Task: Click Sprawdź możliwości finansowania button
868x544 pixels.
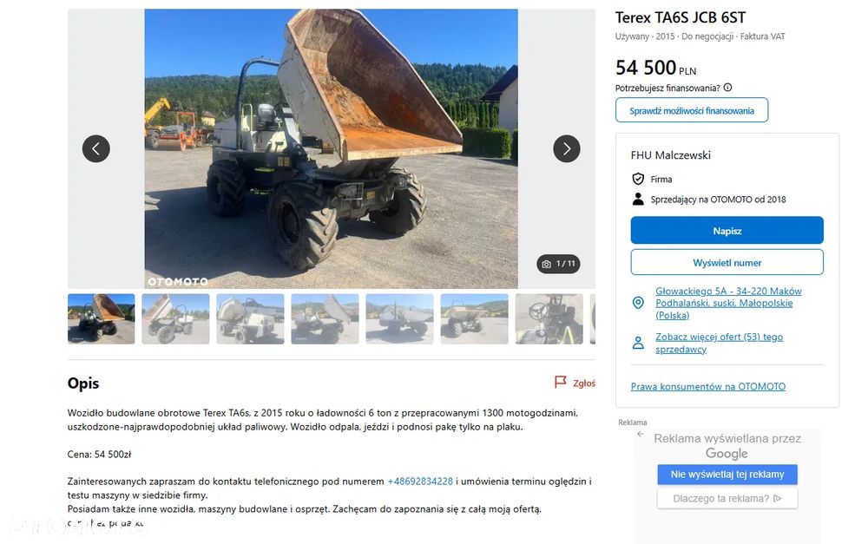Action: [692, 110]
